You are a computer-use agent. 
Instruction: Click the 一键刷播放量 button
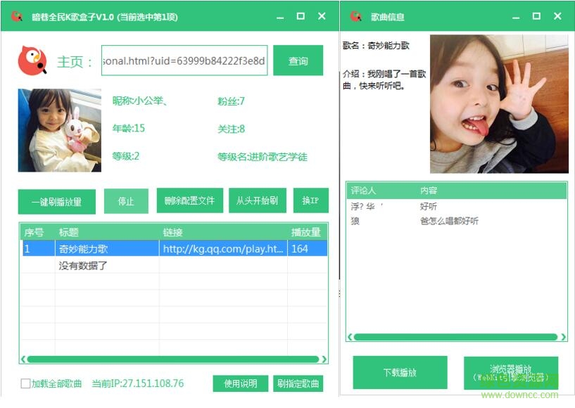(x=57, y=202)
